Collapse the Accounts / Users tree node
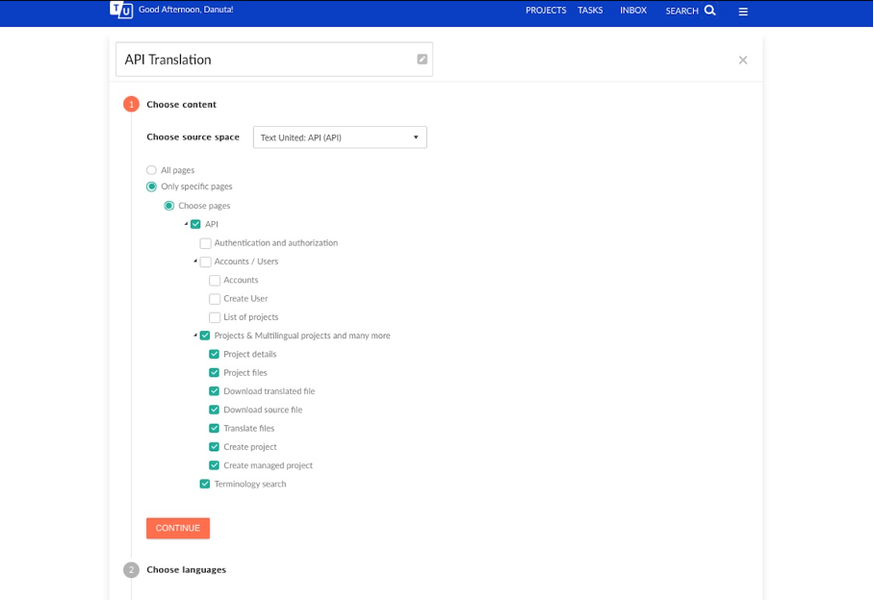The height and width of the screenshot is (600, 874). coord(195,261)
